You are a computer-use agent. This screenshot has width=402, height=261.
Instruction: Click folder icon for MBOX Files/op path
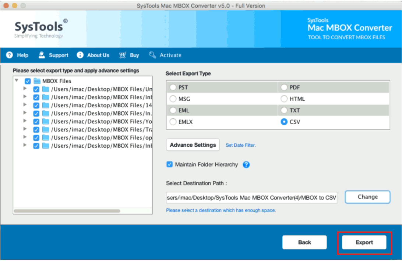(x=46, y=137)
